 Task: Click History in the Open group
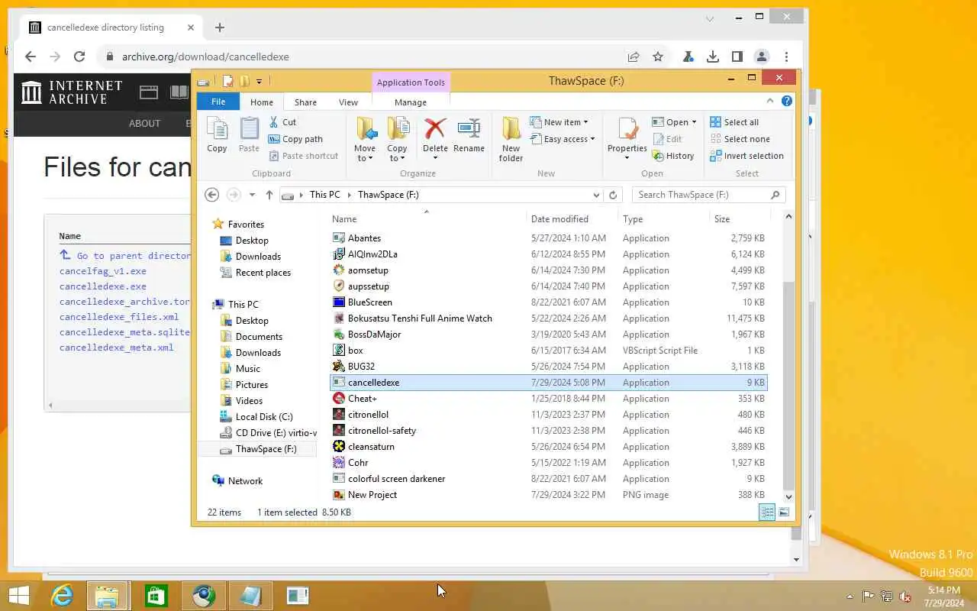[673, 156]
